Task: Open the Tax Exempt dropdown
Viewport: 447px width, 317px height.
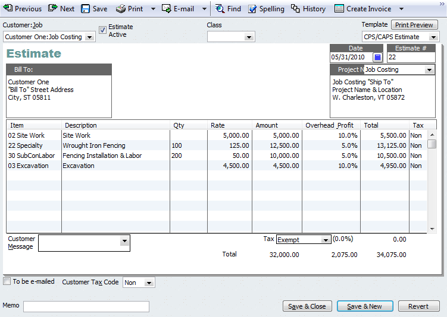Action: click(x=325, y=240)
